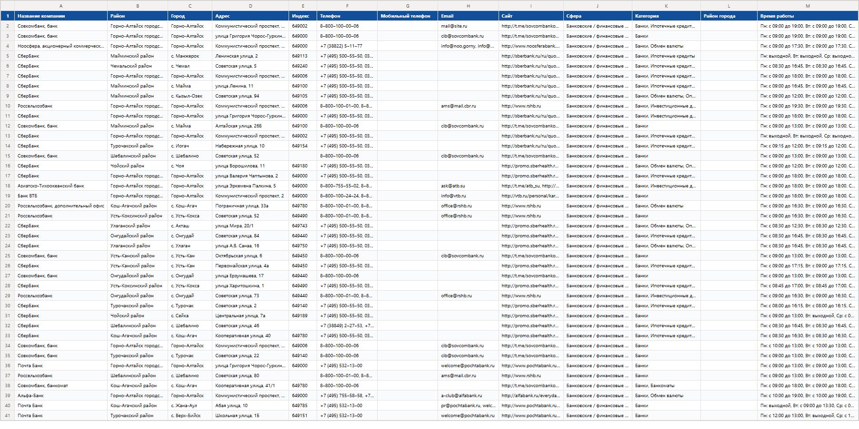Select the 'Азиатско-Тихоокеанский банк' cell

click(61, 186)
